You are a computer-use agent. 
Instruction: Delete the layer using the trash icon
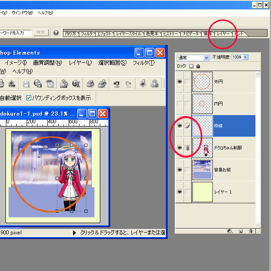pyautogui.click(x=251, y=231)
